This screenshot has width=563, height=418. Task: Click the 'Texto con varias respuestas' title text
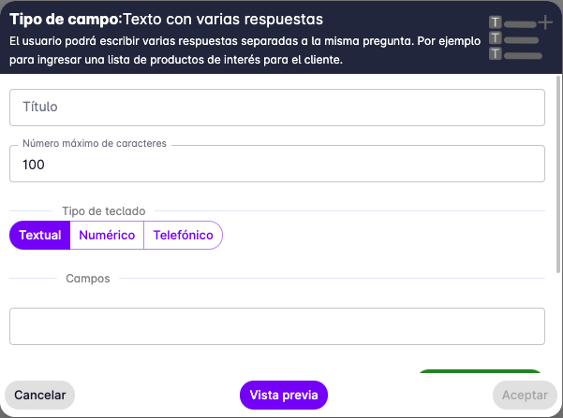[x=223, y=19]
